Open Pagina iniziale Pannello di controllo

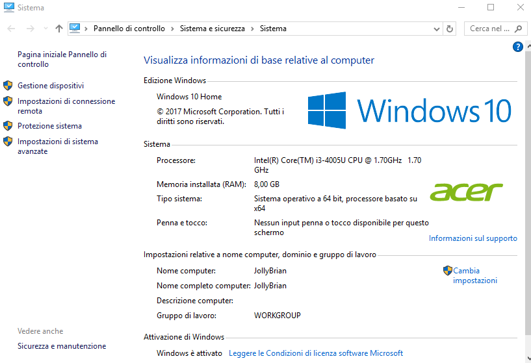pyautogui.click(x=62, y=59)
